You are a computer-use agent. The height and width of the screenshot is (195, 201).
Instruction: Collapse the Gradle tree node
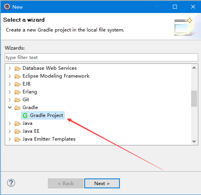coord(9,108)
